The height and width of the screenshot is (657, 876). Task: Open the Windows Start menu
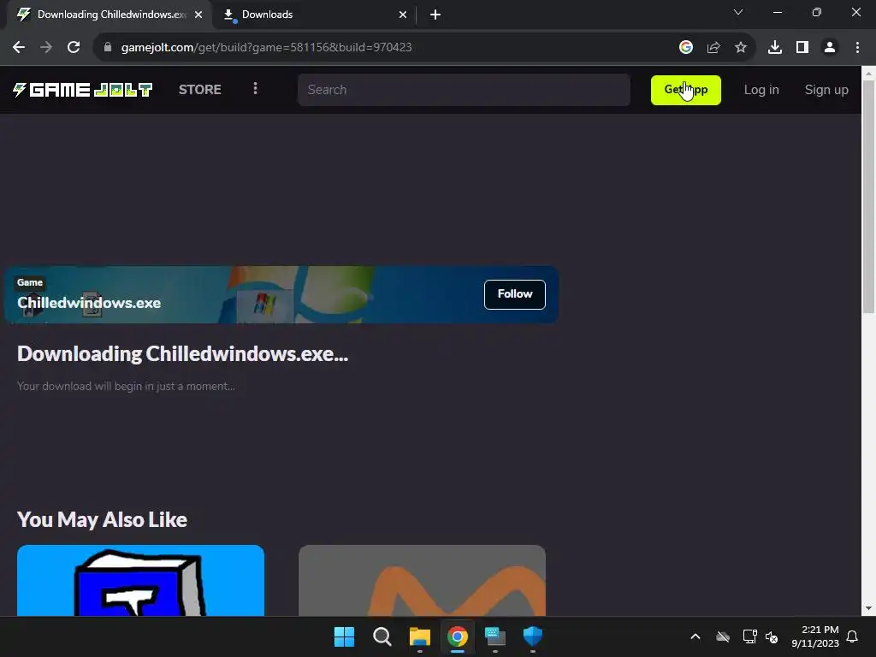pos(344,636)
